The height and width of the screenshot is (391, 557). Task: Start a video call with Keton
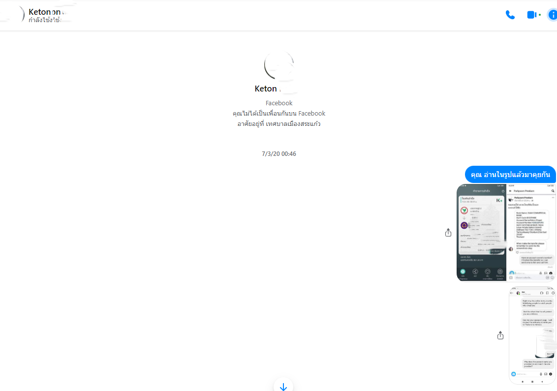click(532, 15)
